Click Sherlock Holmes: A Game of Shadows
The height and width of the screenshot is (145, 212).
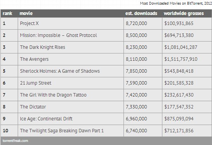60,71
